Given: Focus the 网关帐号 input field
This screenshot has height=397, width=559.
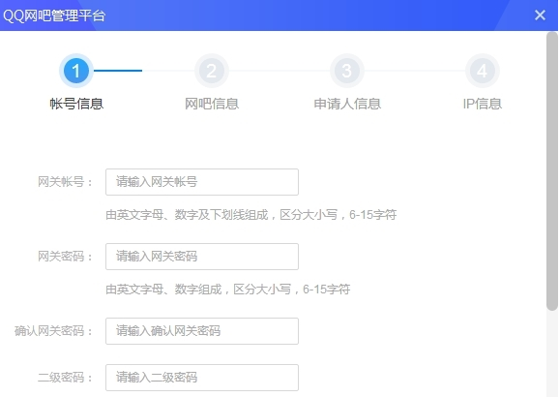Looking at the screenshot, I should pos(202,182).
